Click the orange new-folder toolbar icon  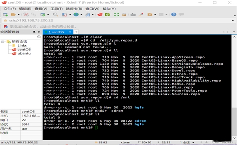point(150,15)
